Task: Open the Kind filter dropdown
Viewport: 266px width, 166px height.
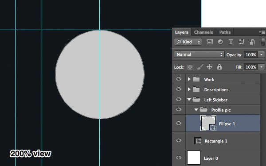Action: (x=188, y=42)
